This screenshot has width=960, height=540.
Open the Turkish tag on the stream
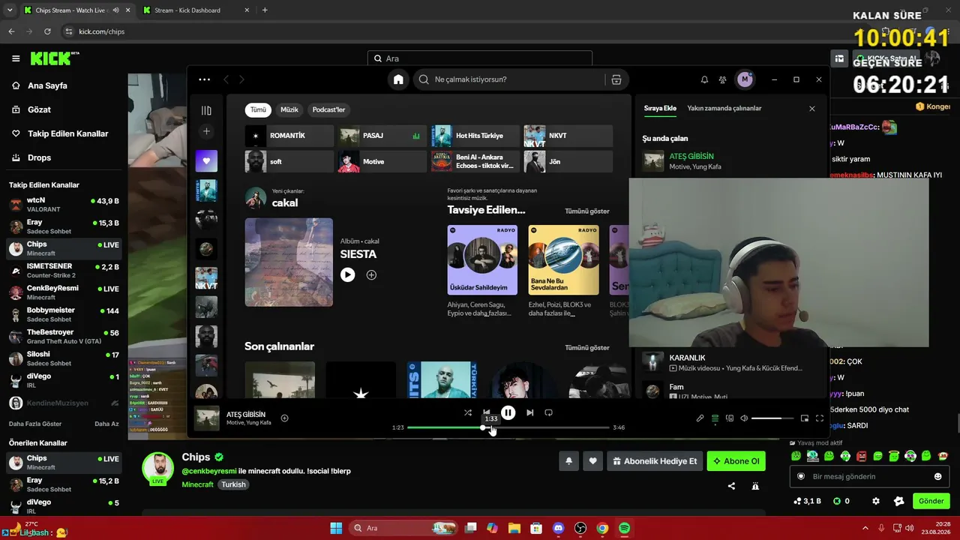click(233, 484)
